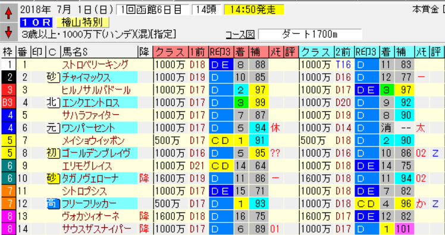Image resolution: width=445 pixels, height=235 pixels.
Task: Select horse ゴールデンブレイヴ
Action: click(x=99, y=153)
